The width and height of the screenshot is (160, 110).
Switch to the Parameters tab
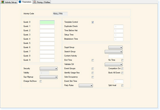[25, 2]
